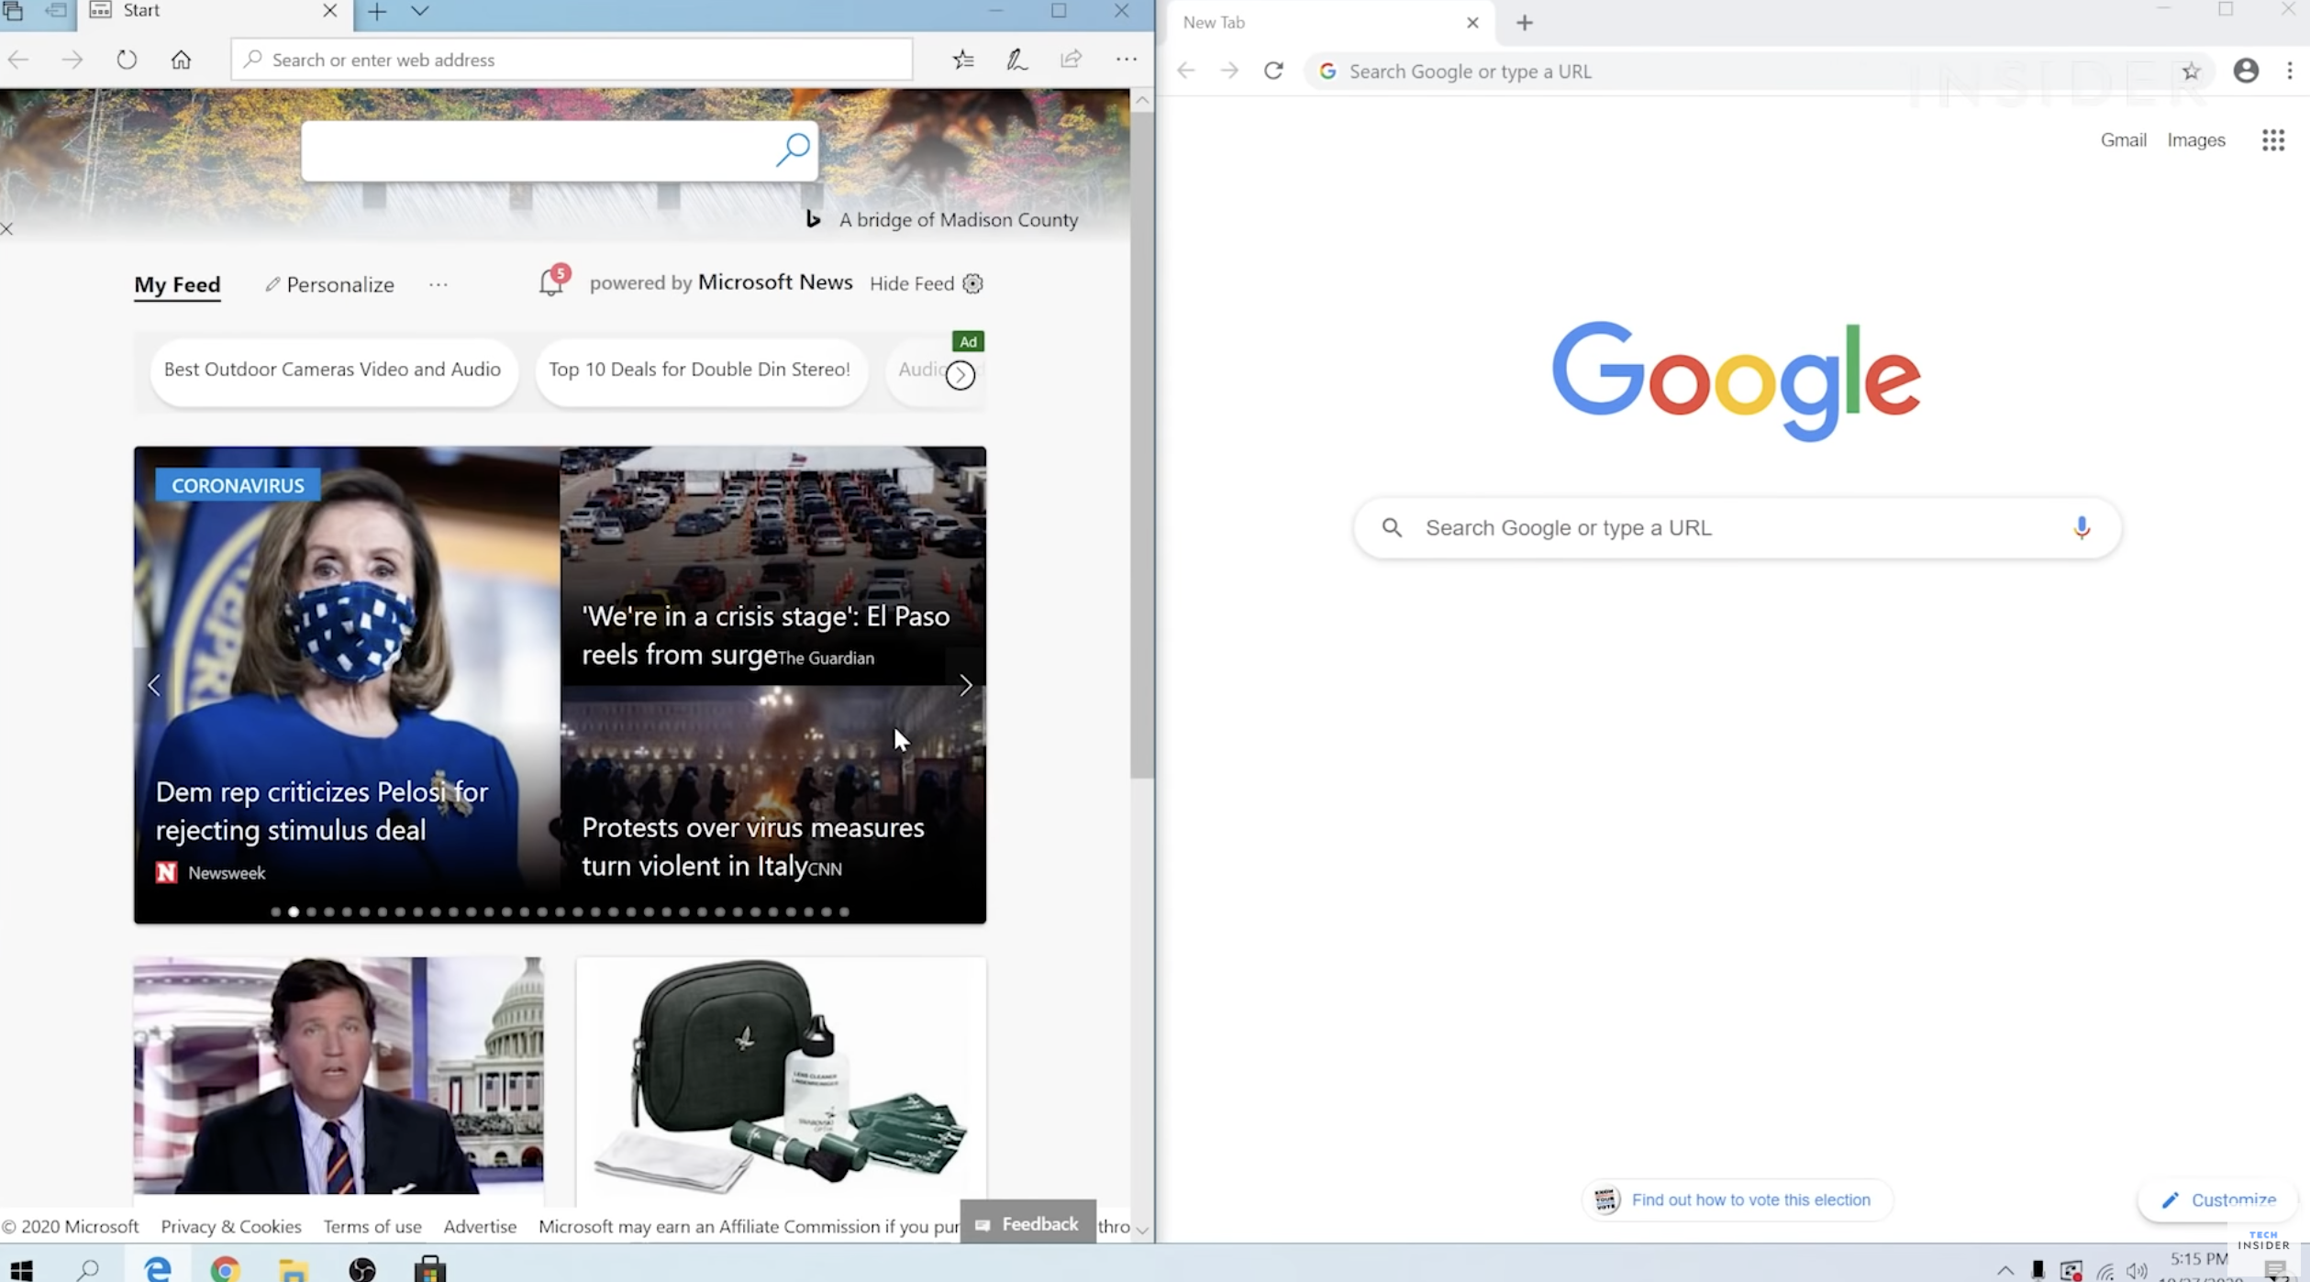Refresh the Edge Start page
The image size is (2310, 1282).
coord(127,61)
